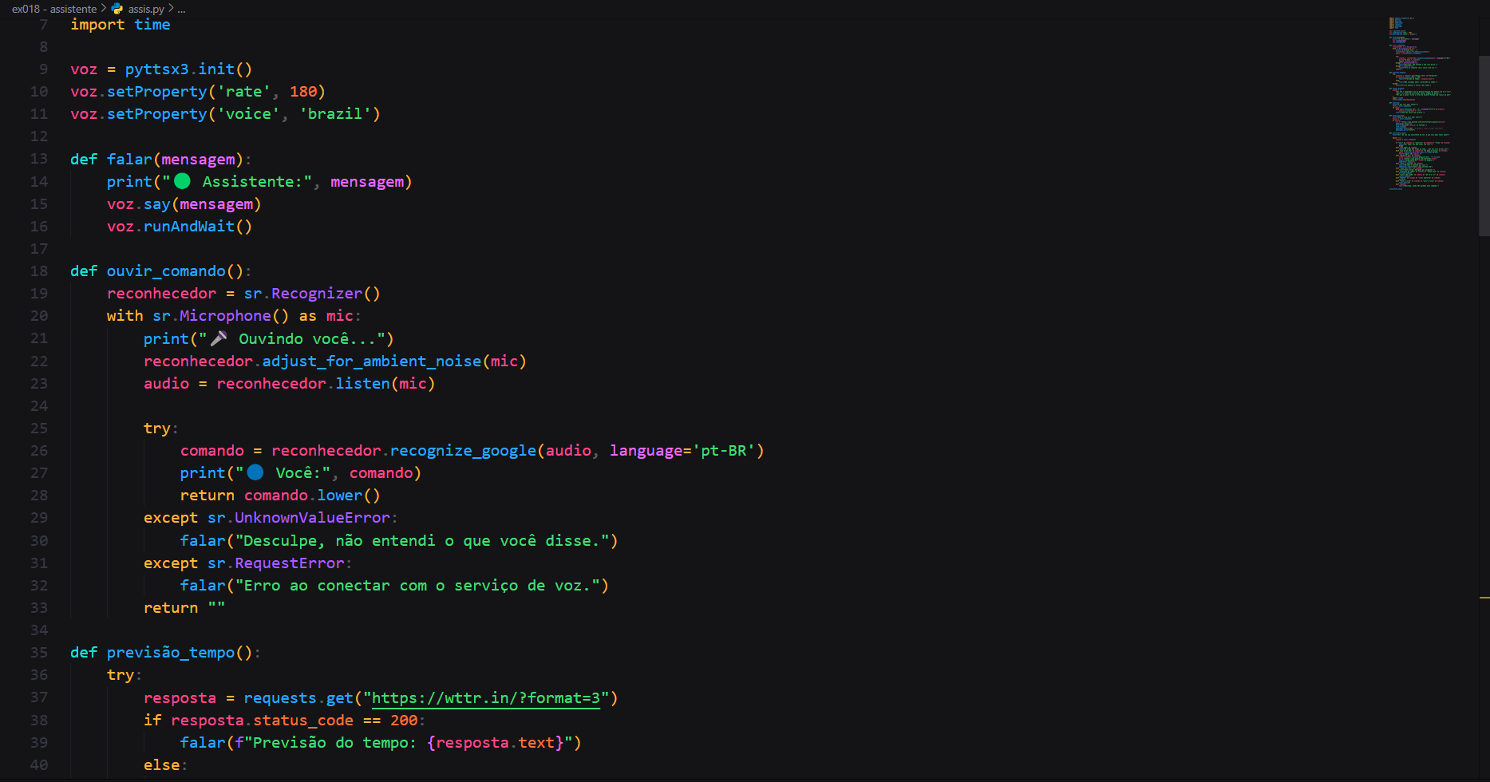This screenshot has height=782, width=1490.
Task: Collapse the ouvir_comando function fold
Action: coord(57,271)
